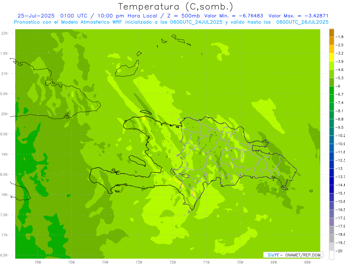Click the 'Temperatura (C,somb.)' title
Viewport: 345px width, 266px height.
(176, 7)
